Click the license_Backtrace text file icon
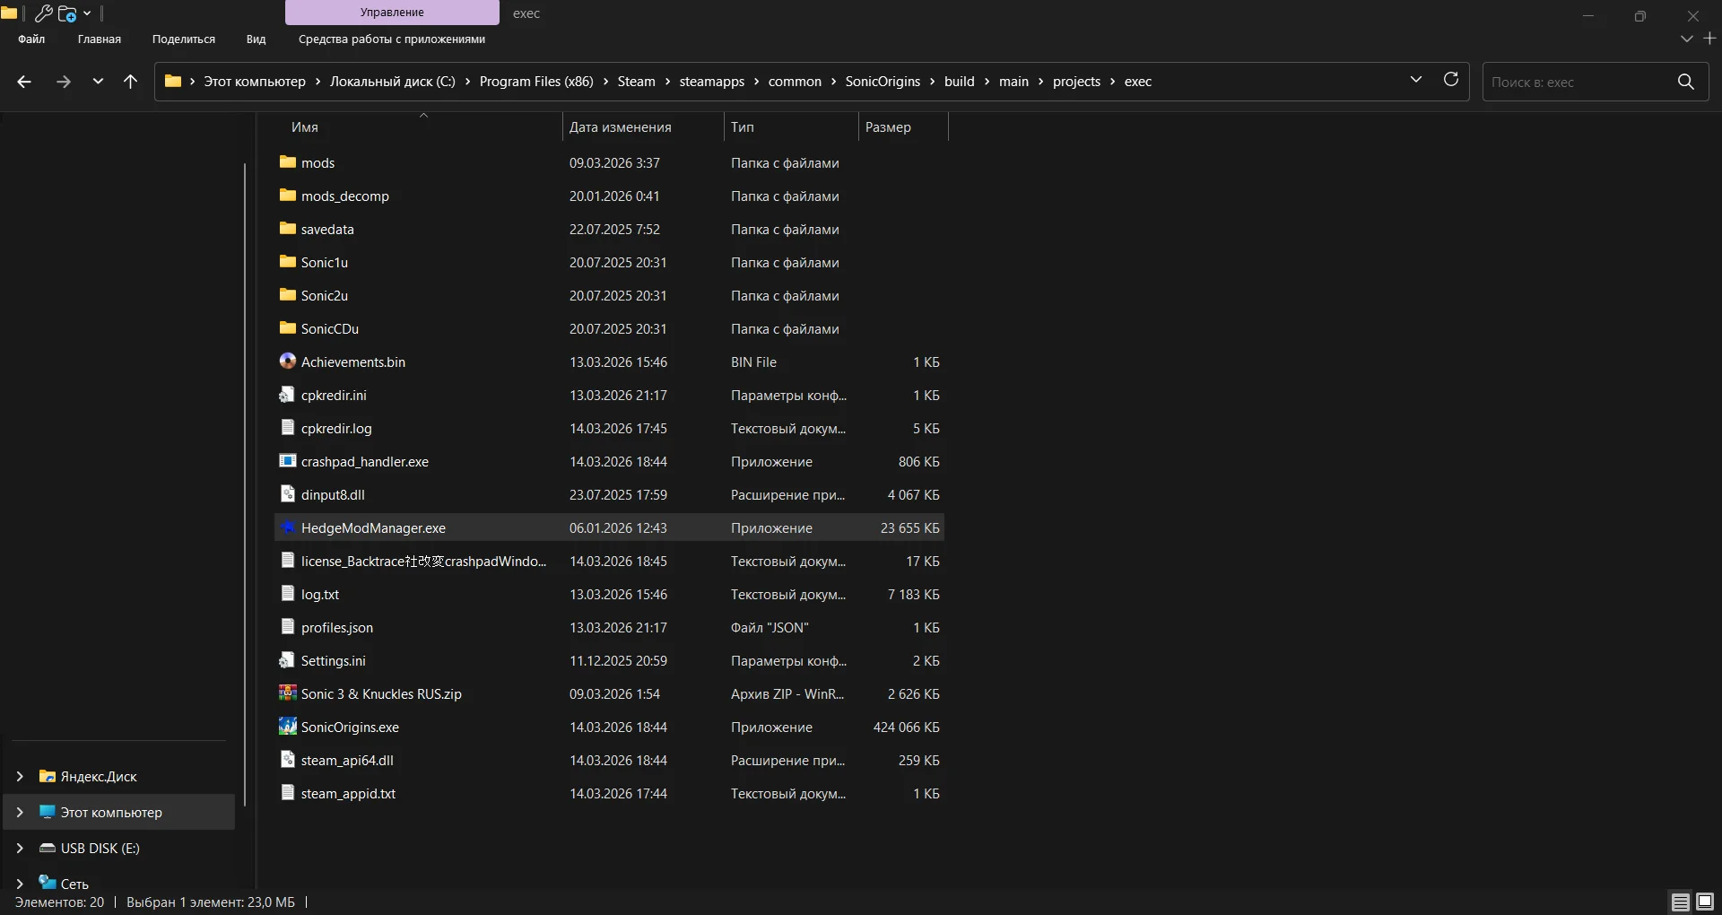The height and width of the screenshot is (915, 1722). tap(287, 561)
